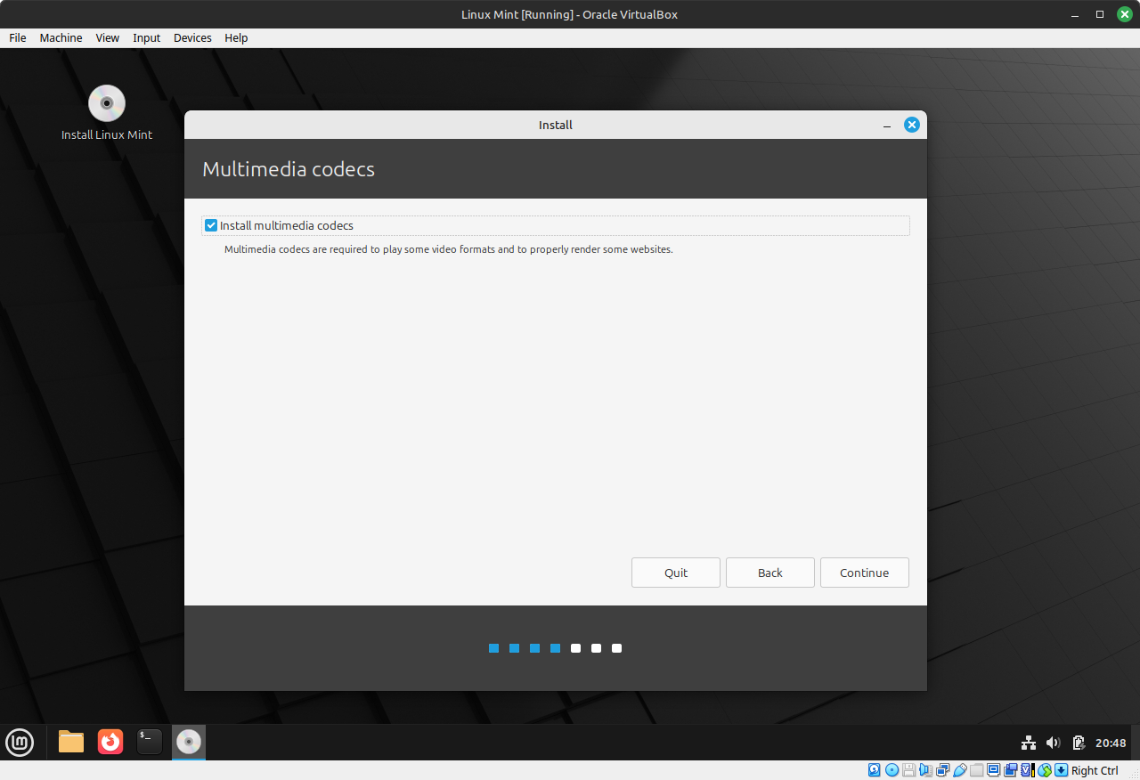Click the VirtualBox network adapters indicator

click(x=942, y=770)
